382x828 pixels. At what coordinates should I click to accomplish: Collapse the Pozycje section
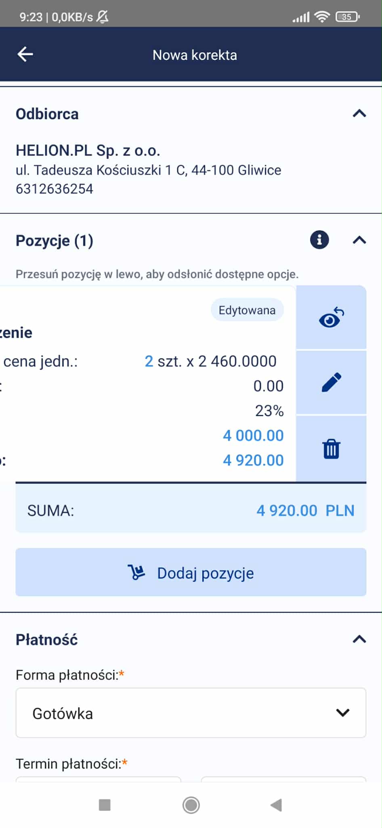click(x=359, y=240)
